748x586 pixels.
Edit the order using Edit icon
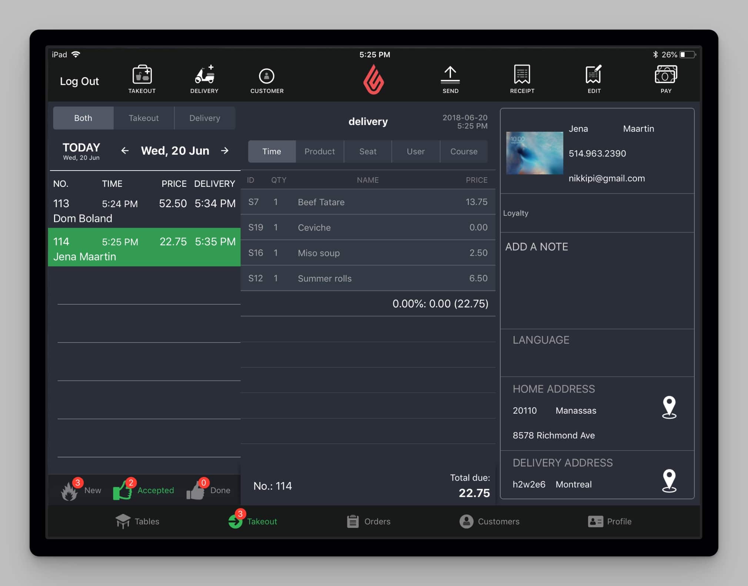coord(594,79)
